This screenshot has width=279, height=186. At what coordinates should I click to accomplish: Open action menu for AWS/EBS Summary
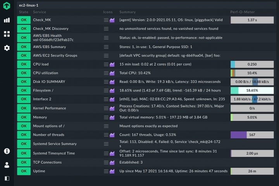pyautogui.click(x=106, y=47)
